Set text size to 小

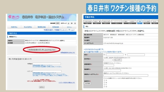coord(68,23)
